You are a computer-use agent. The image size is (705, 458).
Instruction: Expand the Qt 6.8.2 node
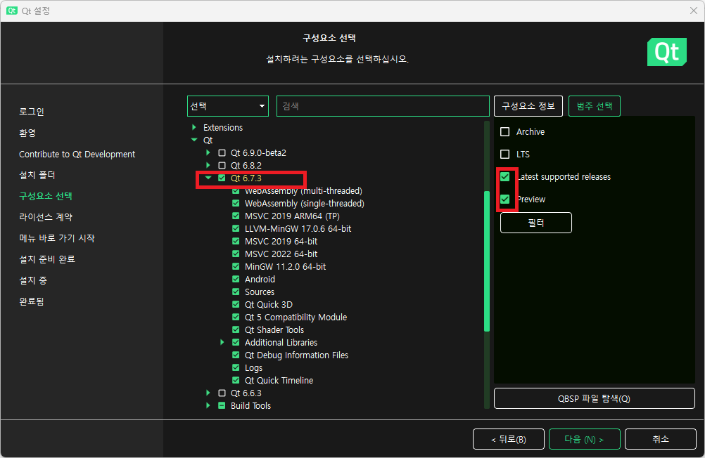click(208, 165)
